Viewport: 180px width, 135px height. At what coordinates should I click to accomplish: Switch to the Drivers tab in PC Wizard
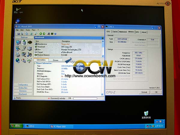[55, 60]
